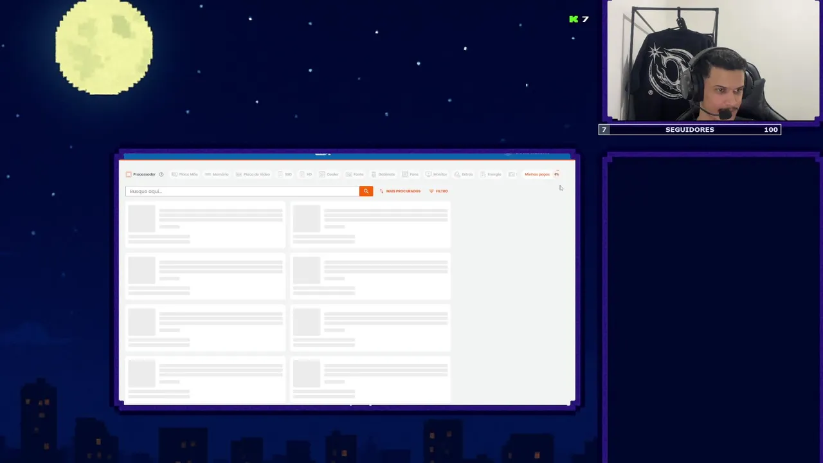Select the Energia tab
Viewport: 823px width, 463px height.
[491, 174]
